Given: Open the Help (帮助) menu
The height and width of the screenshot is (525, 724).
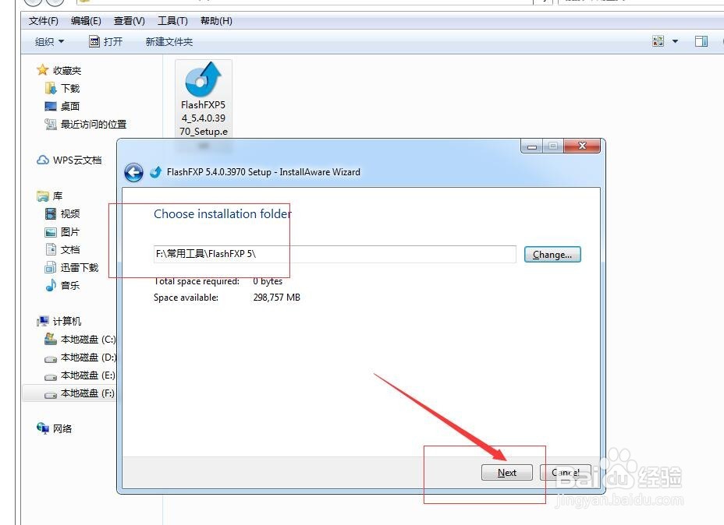Looking at the screenshot, I should [x=216, y=21].
